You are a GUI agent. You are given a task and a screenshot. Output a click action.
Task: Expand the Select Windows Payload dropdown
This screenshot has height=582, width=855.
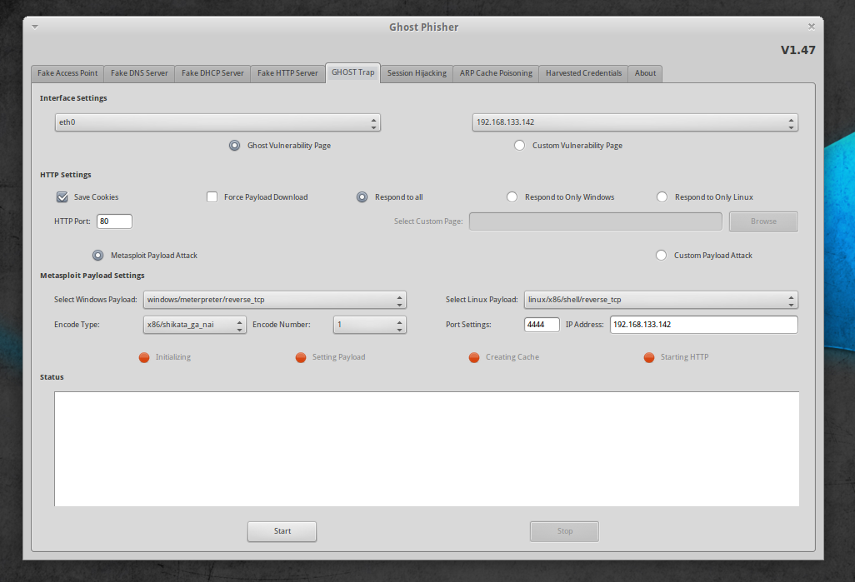[x=275, y=300]
